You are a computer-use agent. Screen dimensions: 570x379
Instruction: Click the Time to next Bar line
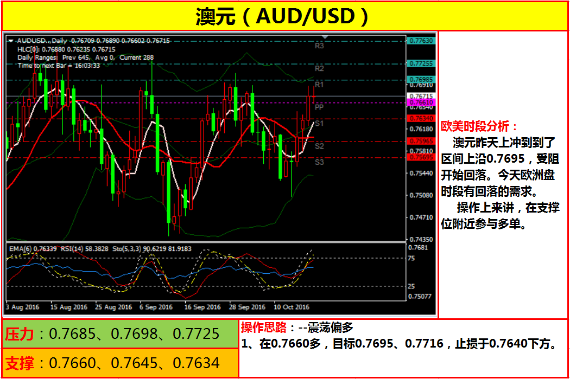coord(59,66)
